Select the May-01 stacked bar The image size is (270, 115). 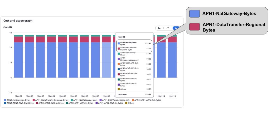coord(18,56)
